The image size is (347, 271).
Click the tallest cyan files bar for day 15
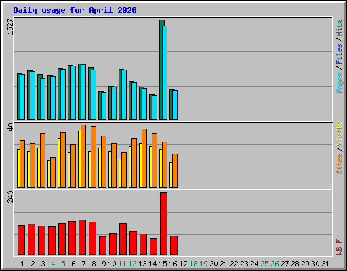click(x=165, y=72)
